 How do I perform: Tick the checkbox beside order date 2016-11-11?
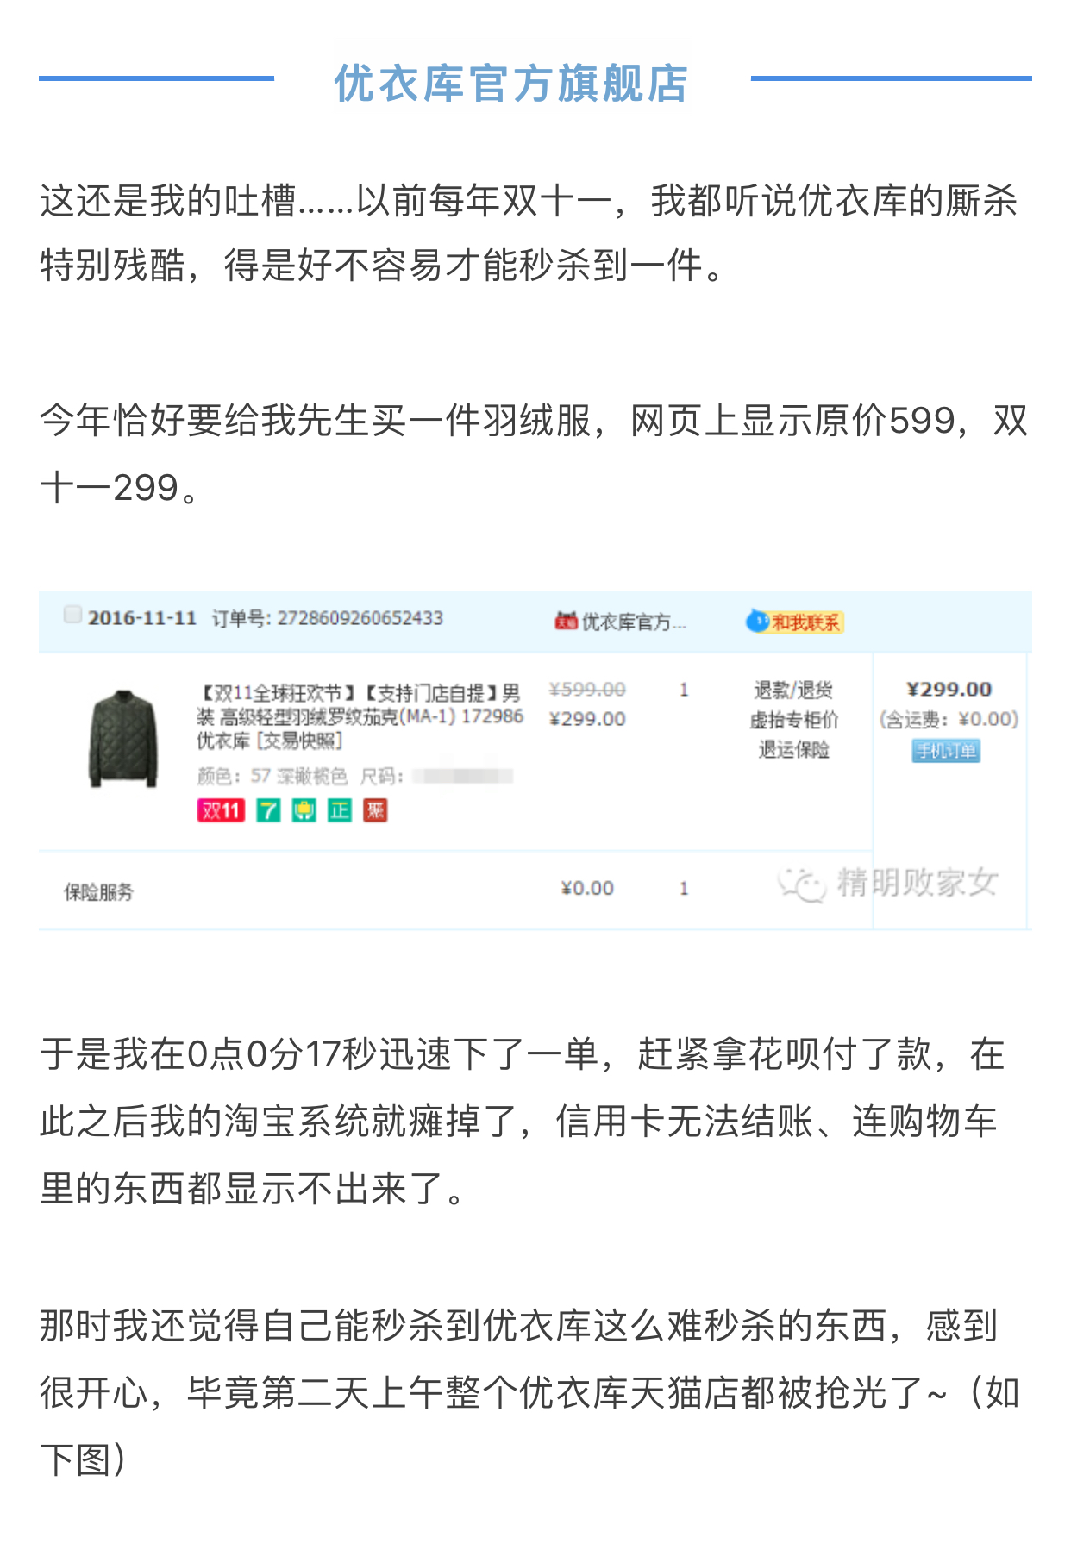(72, 615)
